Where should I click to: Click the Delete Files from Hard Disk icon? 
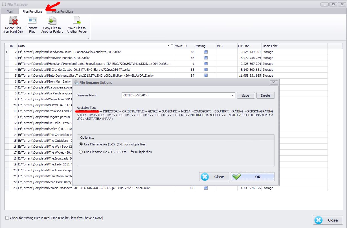tap(13, 21)
